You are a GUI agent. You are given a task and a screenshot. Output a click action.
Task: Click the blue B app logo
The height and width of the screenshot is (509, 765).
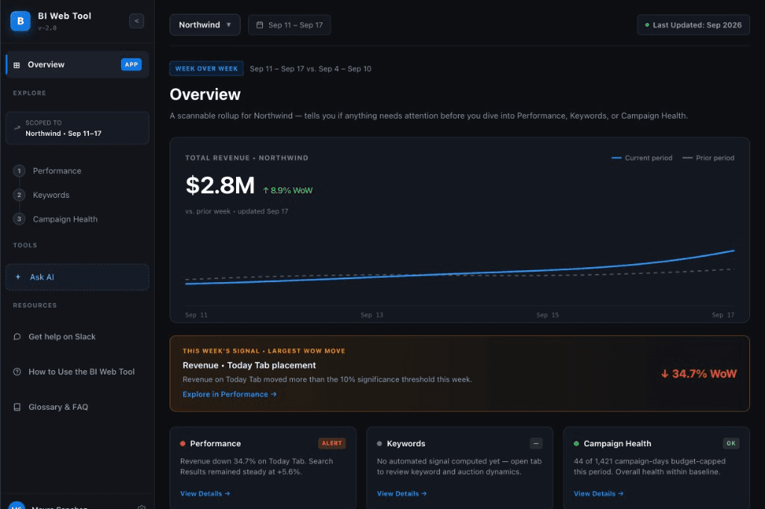tap(20, 21)
